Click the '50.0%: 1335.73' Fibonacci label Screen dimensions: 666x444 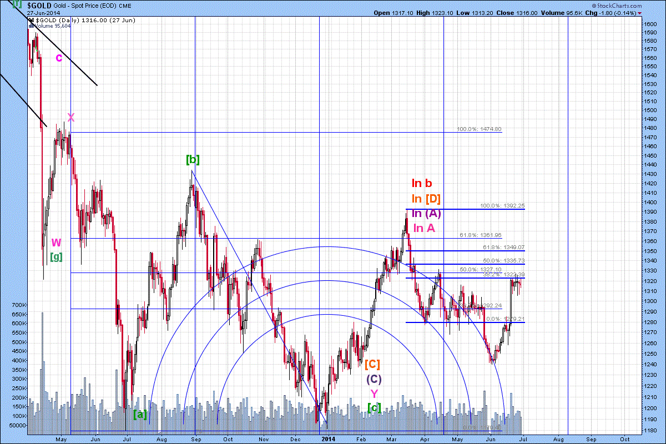pyautogui.click(x=503, y=260)
